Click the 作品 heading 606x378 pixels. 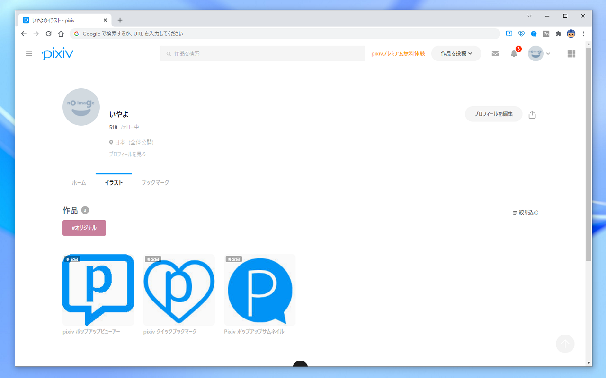point(70,210)
